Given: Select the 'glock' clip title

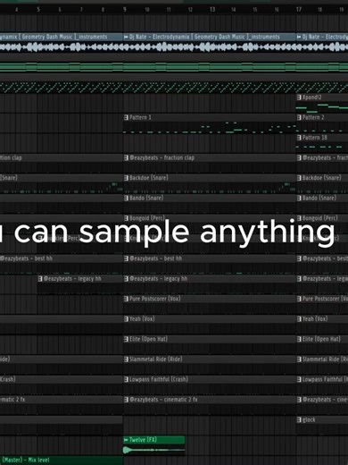Looking at the screenshot, I should coord(309,419).
